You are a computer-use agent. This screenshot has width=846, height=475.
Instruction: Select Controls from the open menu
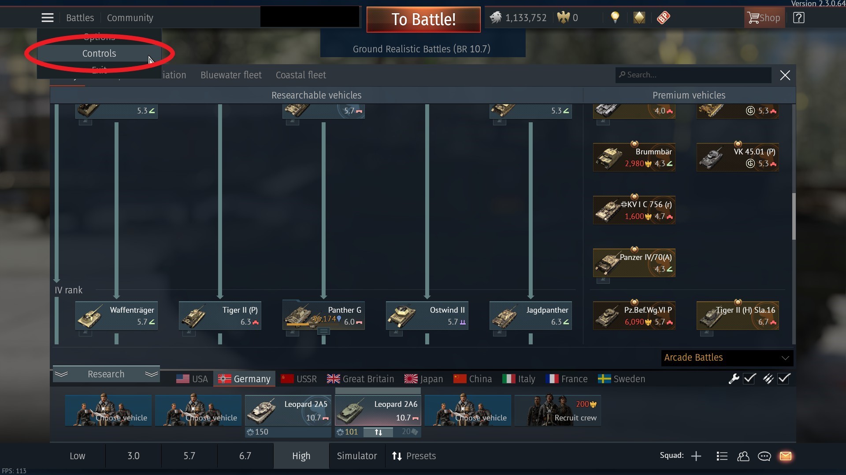[99, 54]
